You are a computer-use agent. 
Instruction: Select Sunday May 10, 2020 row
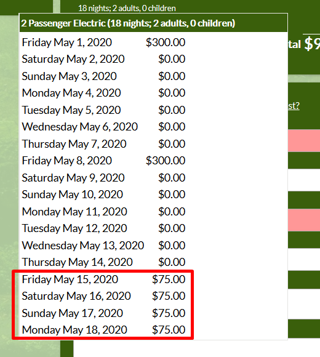point(103,195)
